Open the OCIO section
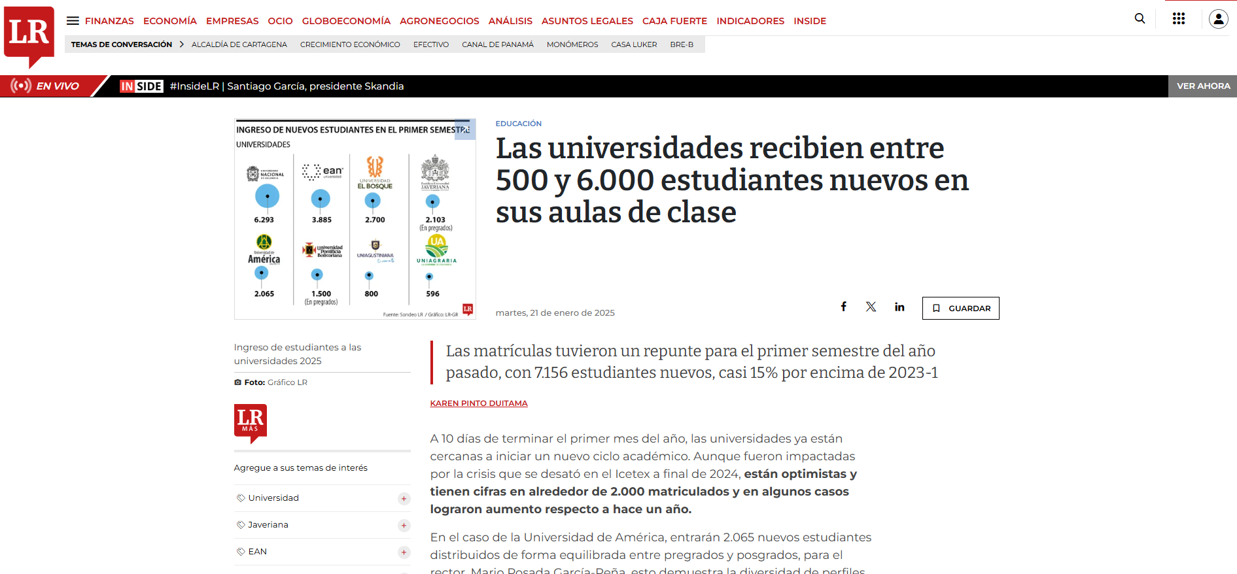 point(280,21)
